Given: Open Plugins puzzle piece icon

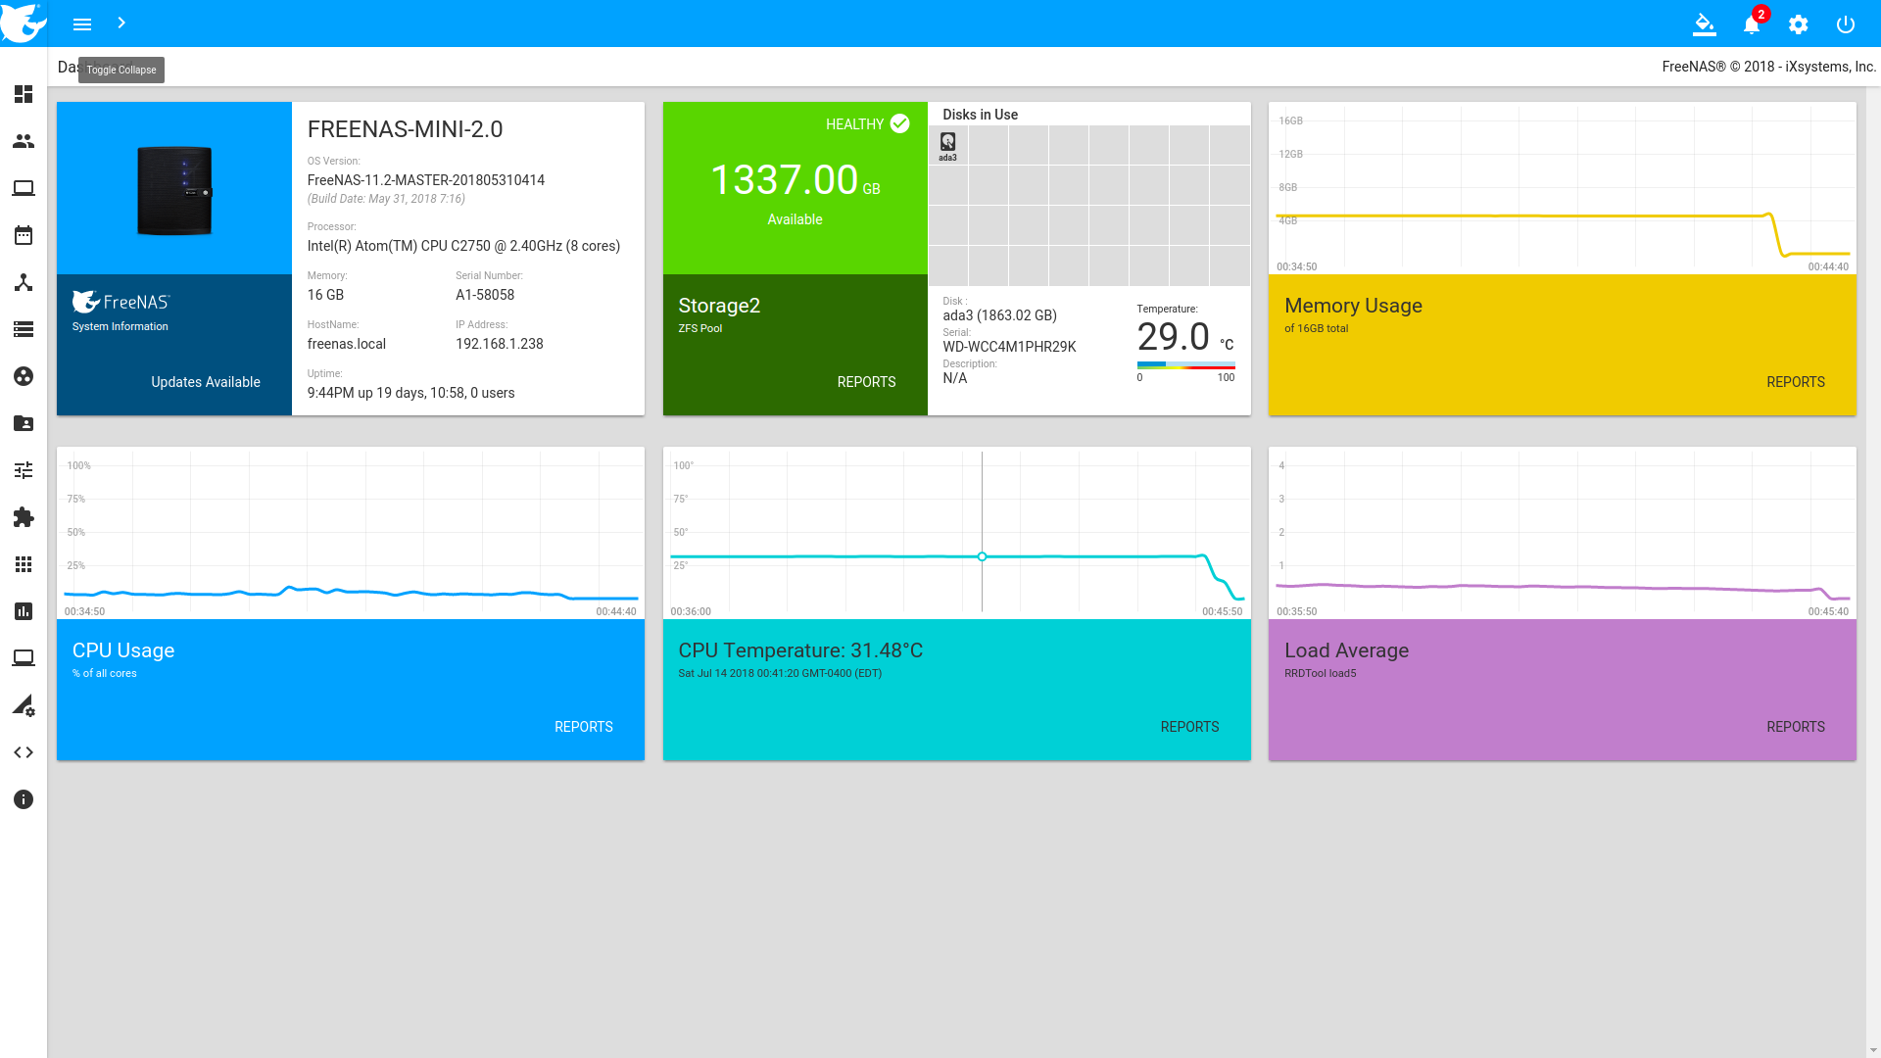Looking at the screenshot, I should [x=24, y=517].
